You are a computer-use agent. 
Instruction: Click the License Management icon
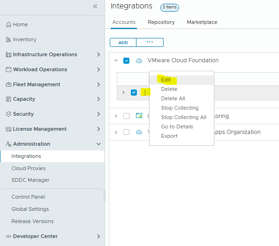(x=8, y=129)
